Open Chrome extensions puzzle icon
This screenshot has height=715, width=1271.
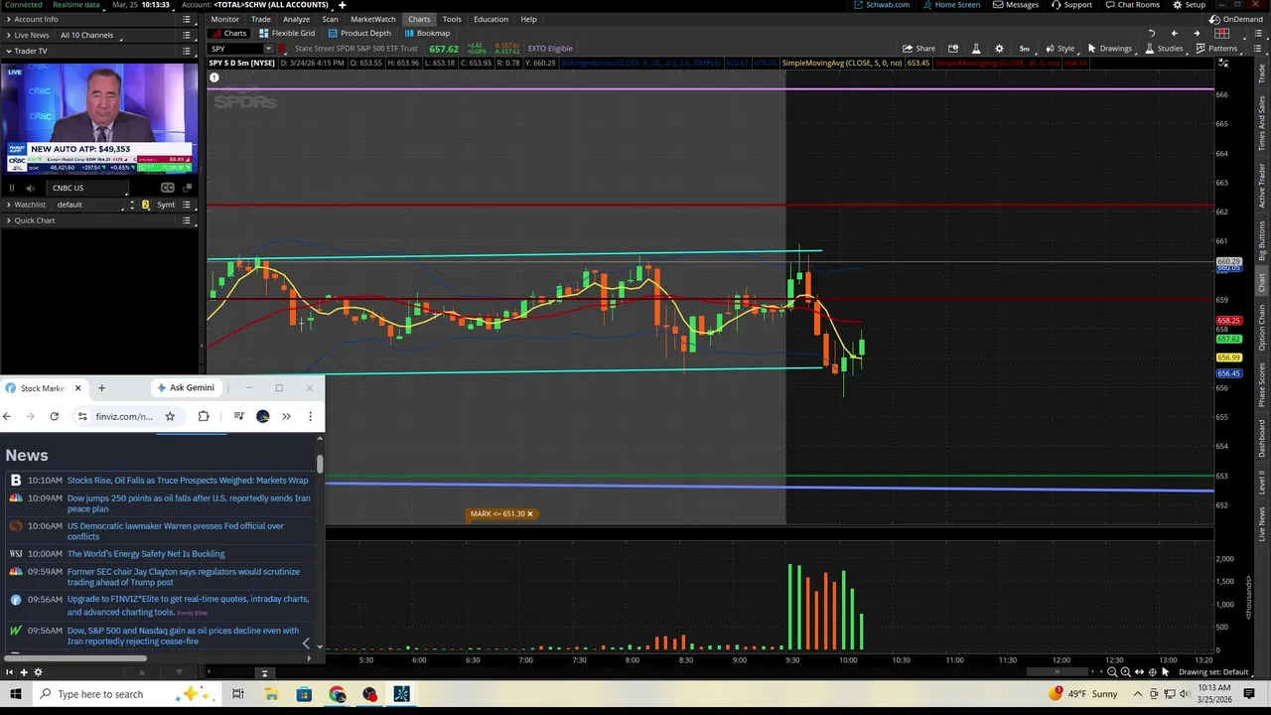click(x=204, y=416)
